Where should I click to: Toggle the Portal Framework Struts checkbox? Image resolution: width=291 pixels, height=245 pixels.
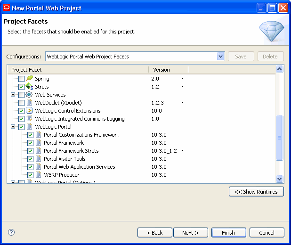click(30, 151)
